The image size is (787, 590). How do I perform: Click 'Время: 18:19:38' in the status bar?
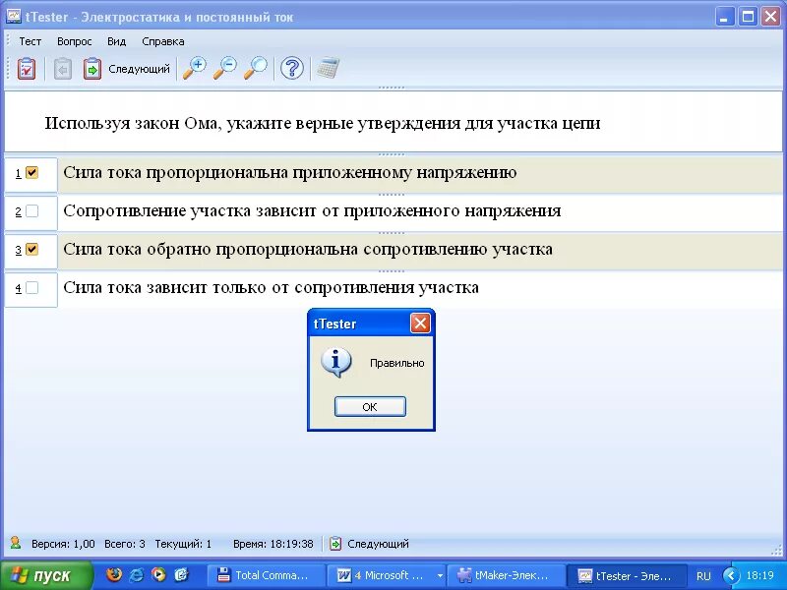273,544
